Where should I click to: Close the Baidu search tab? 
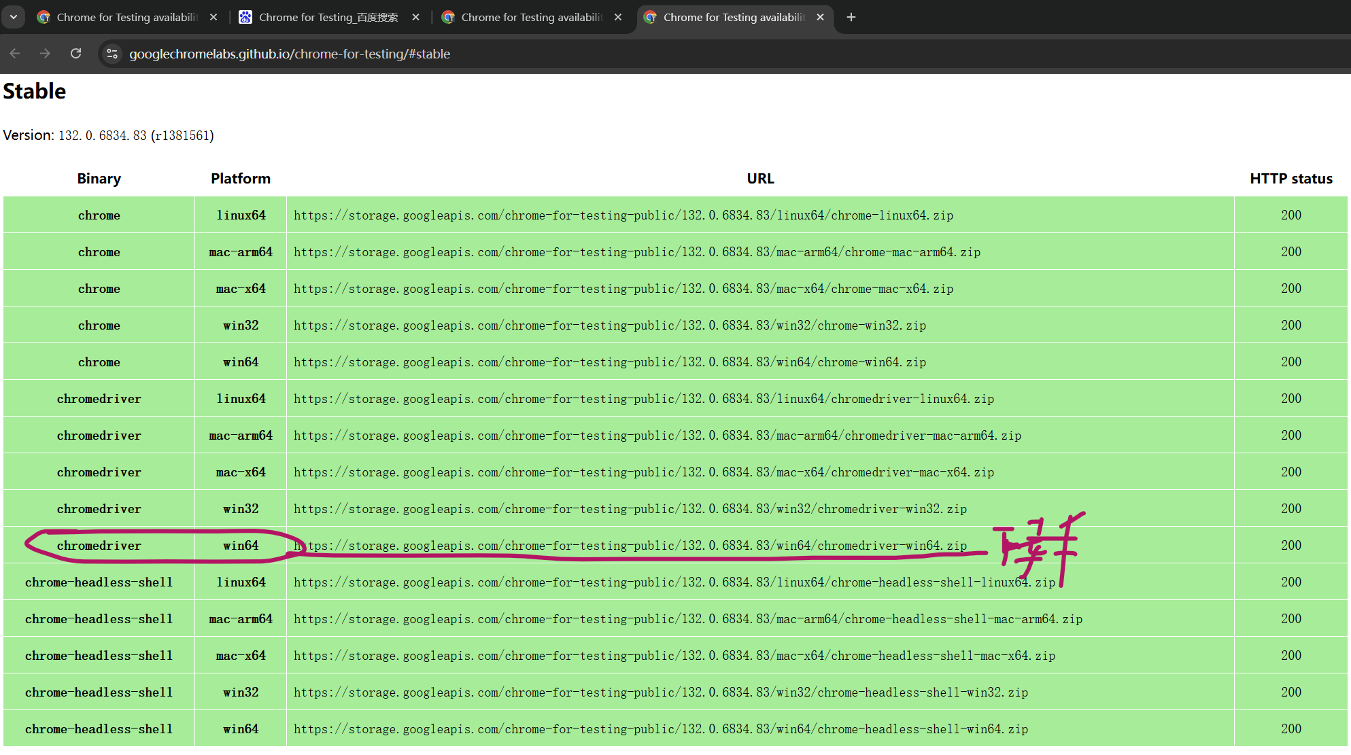415,17
